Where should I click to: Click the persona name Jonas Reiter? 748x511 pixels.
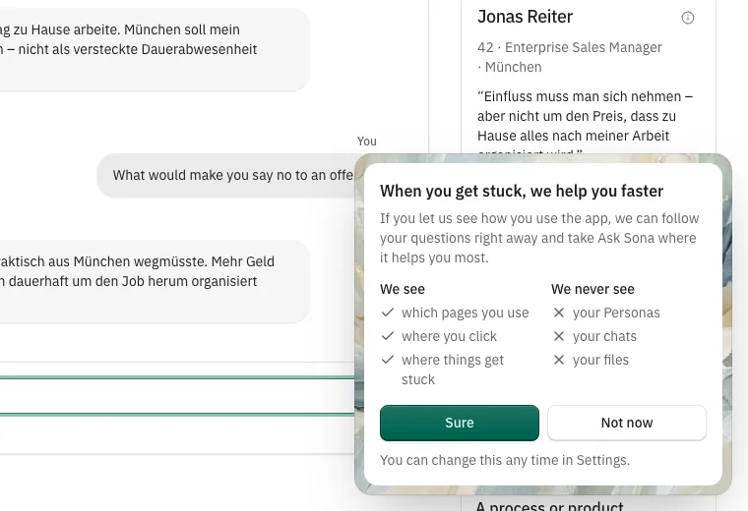click(525, 17)
